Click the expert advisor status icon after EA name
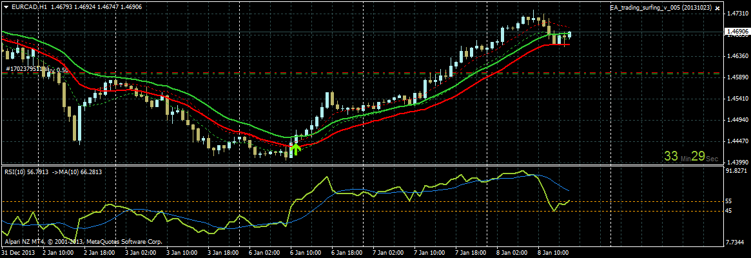The image size is (751, 258). click(717, 8)
